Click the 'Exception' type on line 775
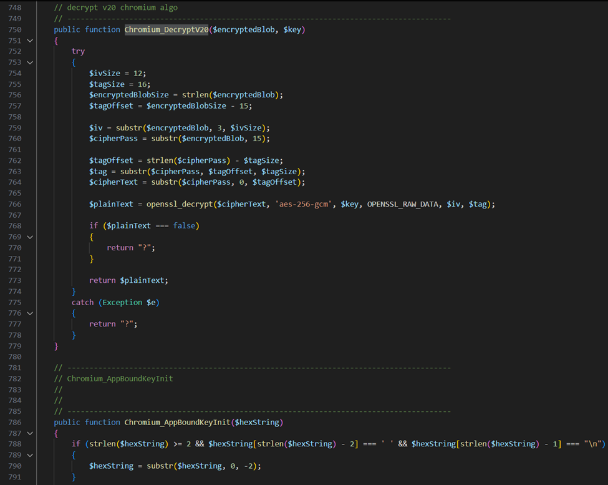Screen dimensions: 608x485 pos(122,302)
